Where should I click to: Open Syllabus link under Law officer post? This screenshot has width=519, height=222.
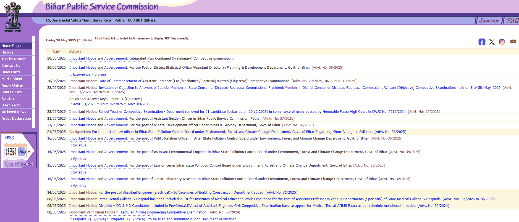[79, 172]
